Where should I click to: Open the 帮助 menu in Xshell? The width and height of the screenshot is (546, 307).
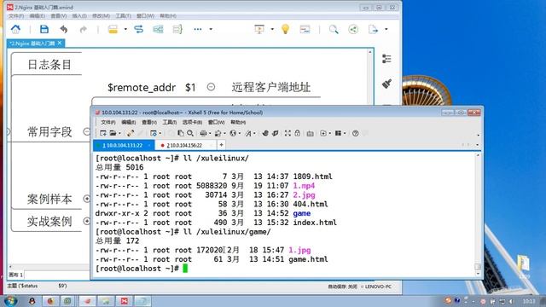click(238, 122)
